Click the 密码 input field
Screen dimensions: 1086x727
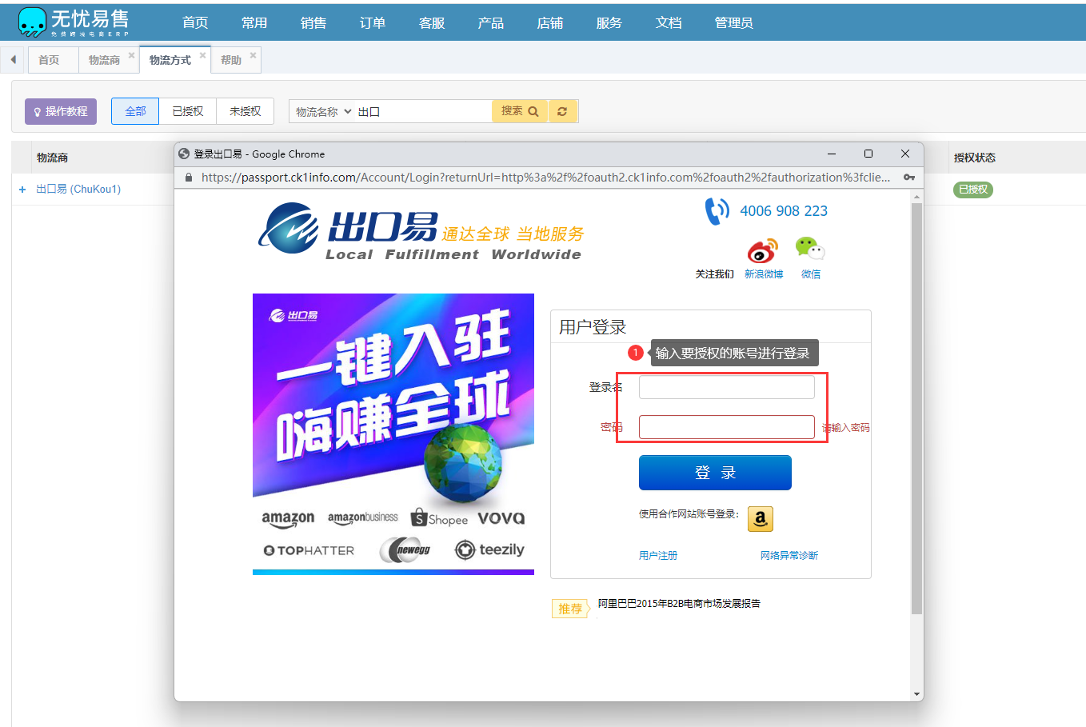727,427
